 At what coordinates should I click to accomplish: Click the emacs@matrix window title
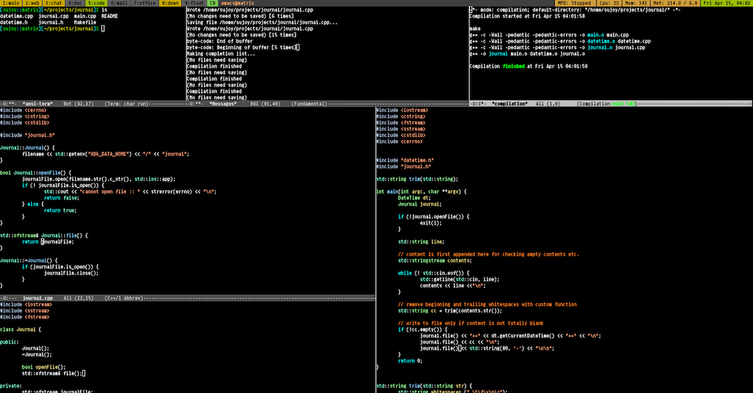[x=237, y=3]
